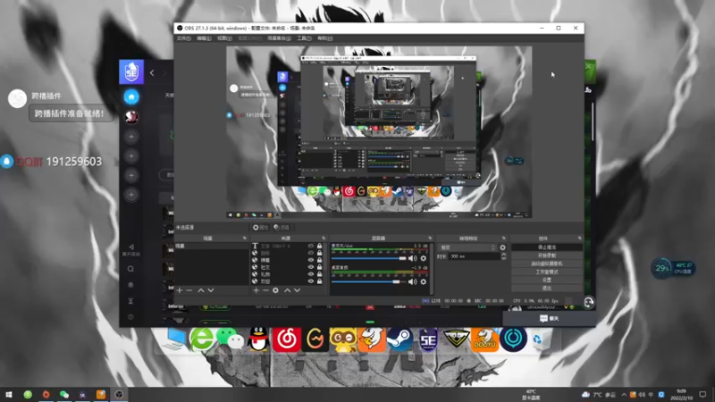Open the 麦克风/Aux audio settings gear
This screenshot has width=715, height=402.
(x=423, y=258)
